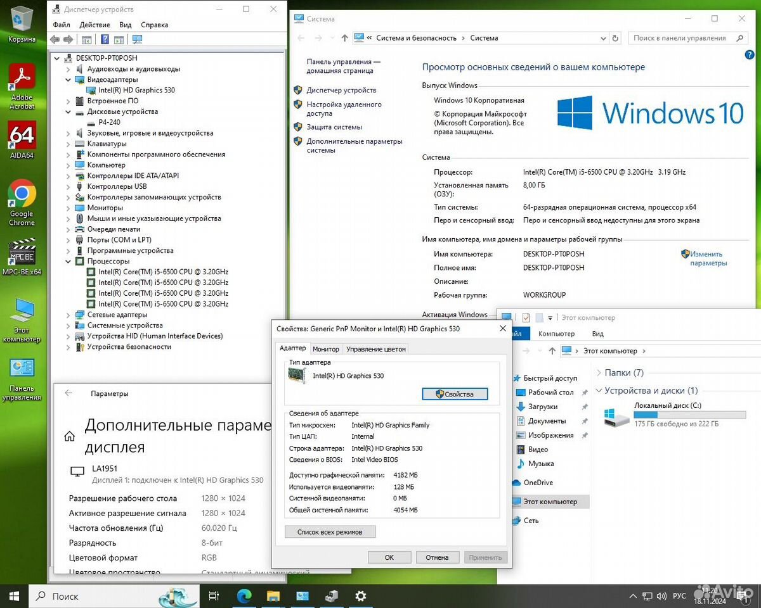Screen dimensions: 761x608
Task: Click home icon in Settings display page
Action: (x=70, y=436)
